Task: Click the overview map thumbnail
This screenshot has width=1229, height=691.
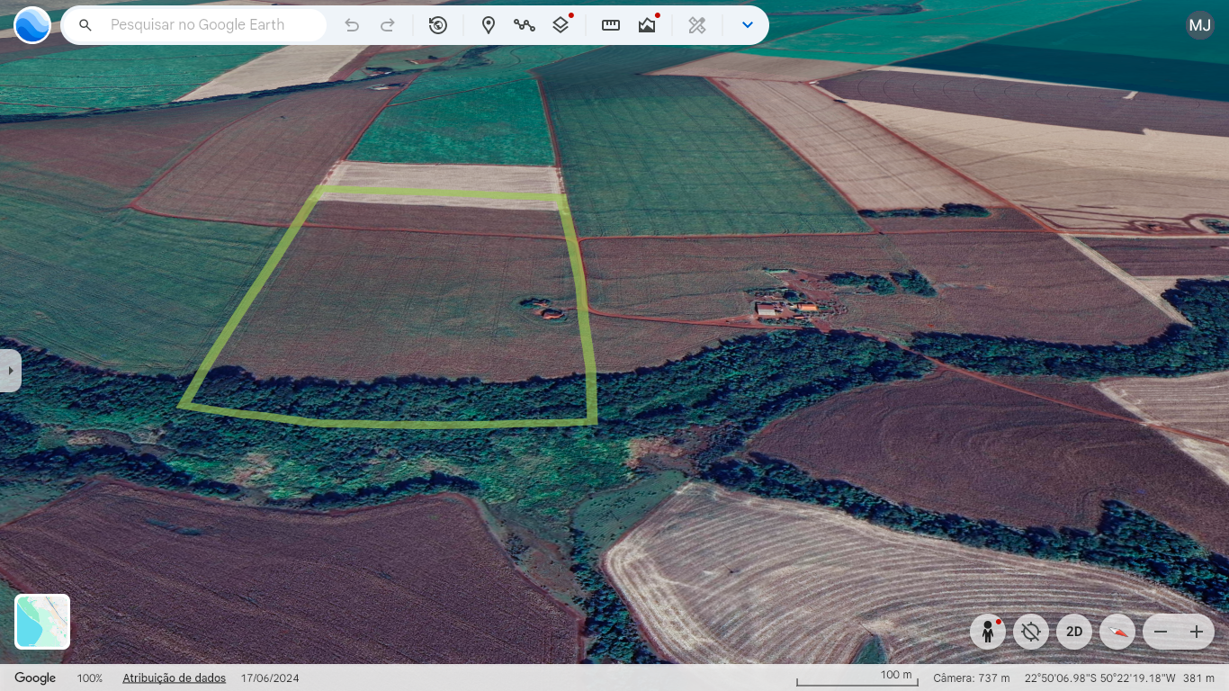Action: click(x=42, y=622)
